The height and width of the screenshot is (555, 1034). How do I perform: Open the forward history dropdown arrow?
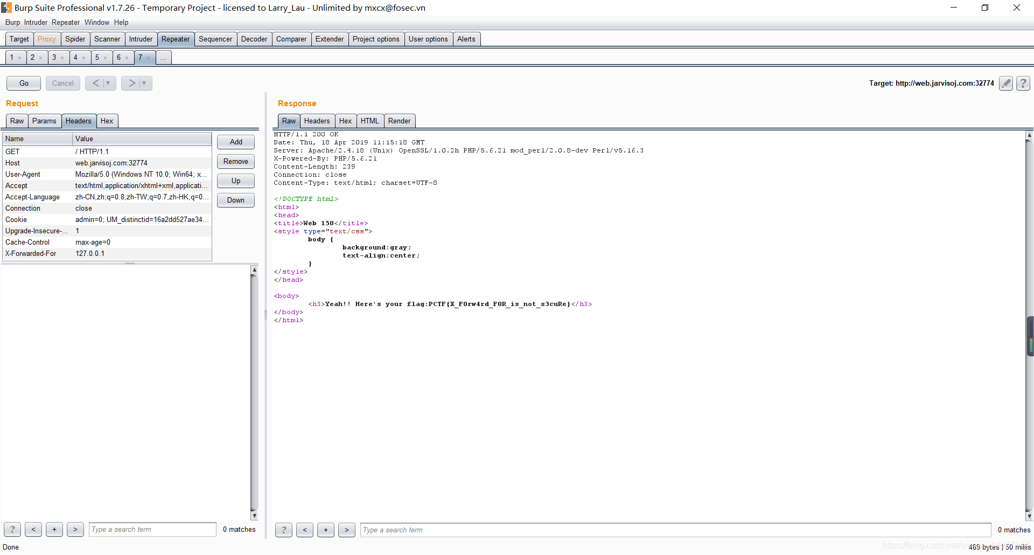click(145, 83)
